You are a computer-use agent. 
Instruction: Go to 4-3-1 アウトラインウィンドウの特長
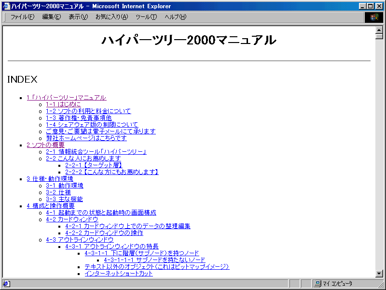[112, 246]
